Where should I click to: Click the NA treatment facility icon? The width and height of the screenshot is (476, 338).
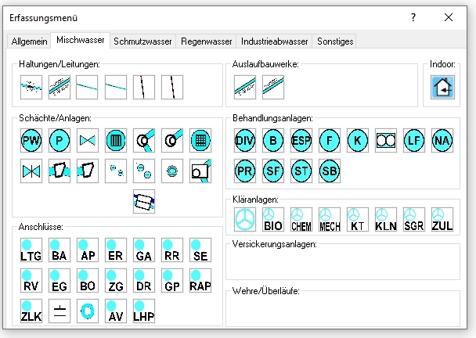pos(442,140)
